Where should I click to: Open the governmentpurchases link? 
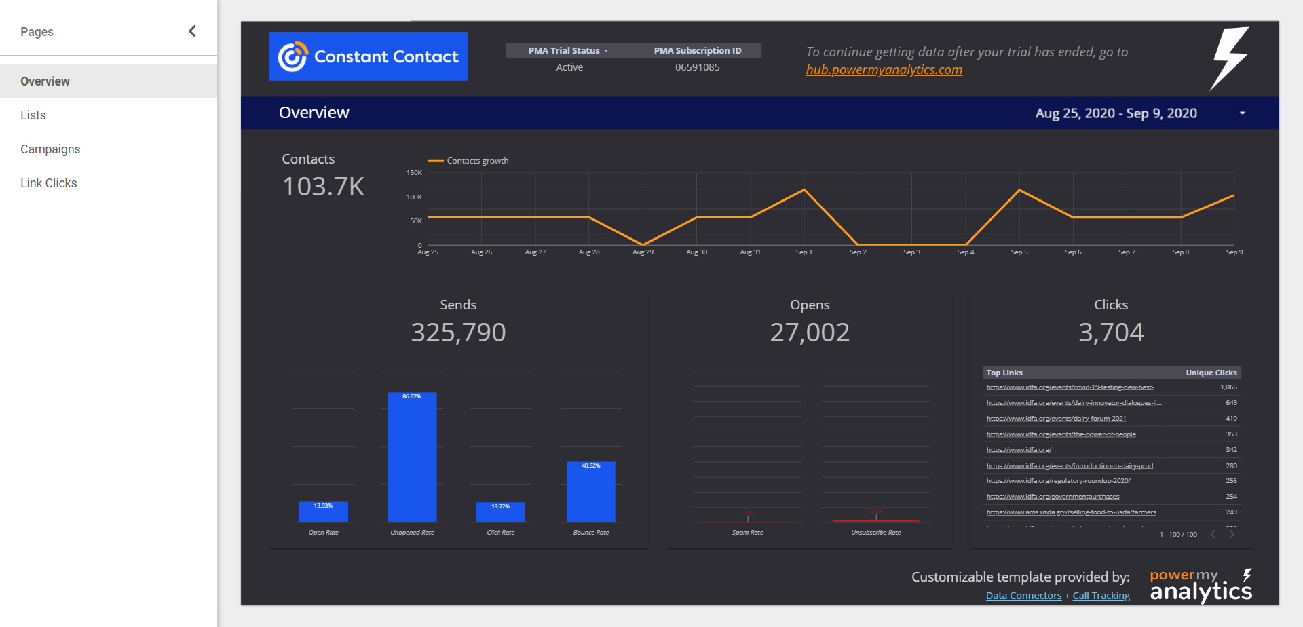pyautogui.click(x=1053, y=497)
